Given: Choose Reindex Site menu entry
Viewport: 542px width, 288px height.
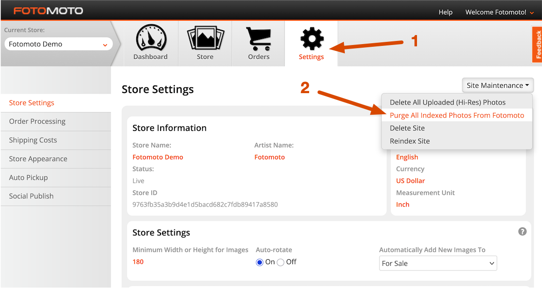Looking at the screenshot, I should click(x=457, y=141).
